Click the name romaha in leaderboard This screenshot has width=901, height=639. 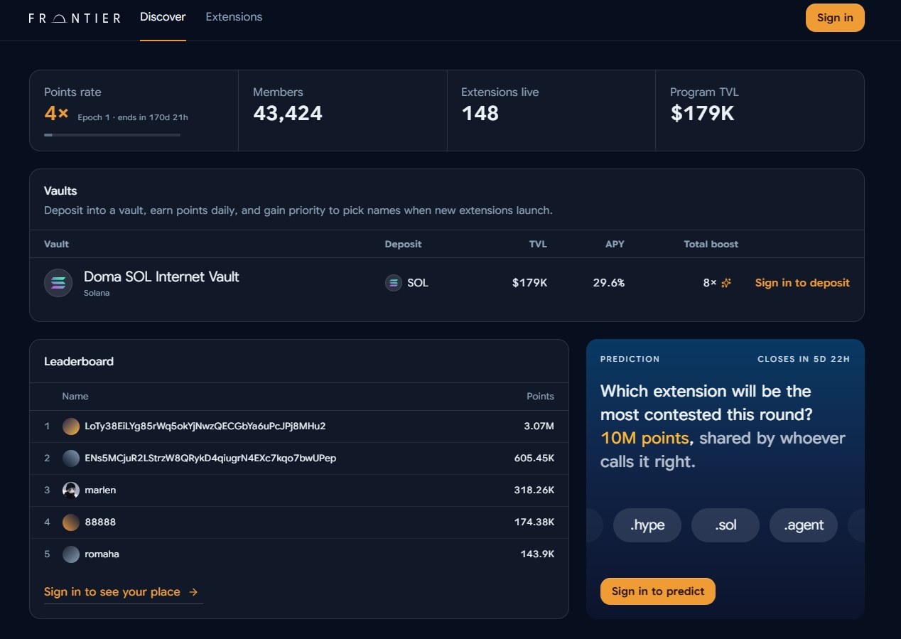pyautogui.click(x=102, y=554)
